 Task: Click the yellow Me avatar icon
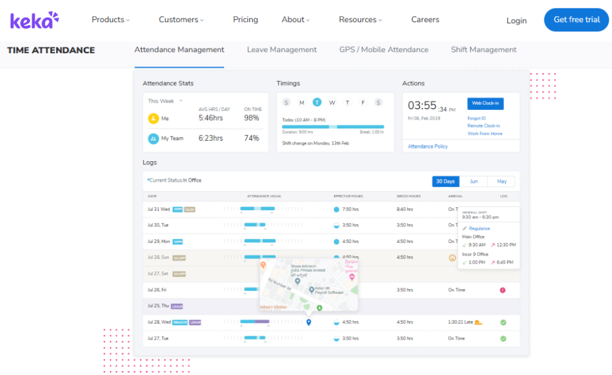154,118
